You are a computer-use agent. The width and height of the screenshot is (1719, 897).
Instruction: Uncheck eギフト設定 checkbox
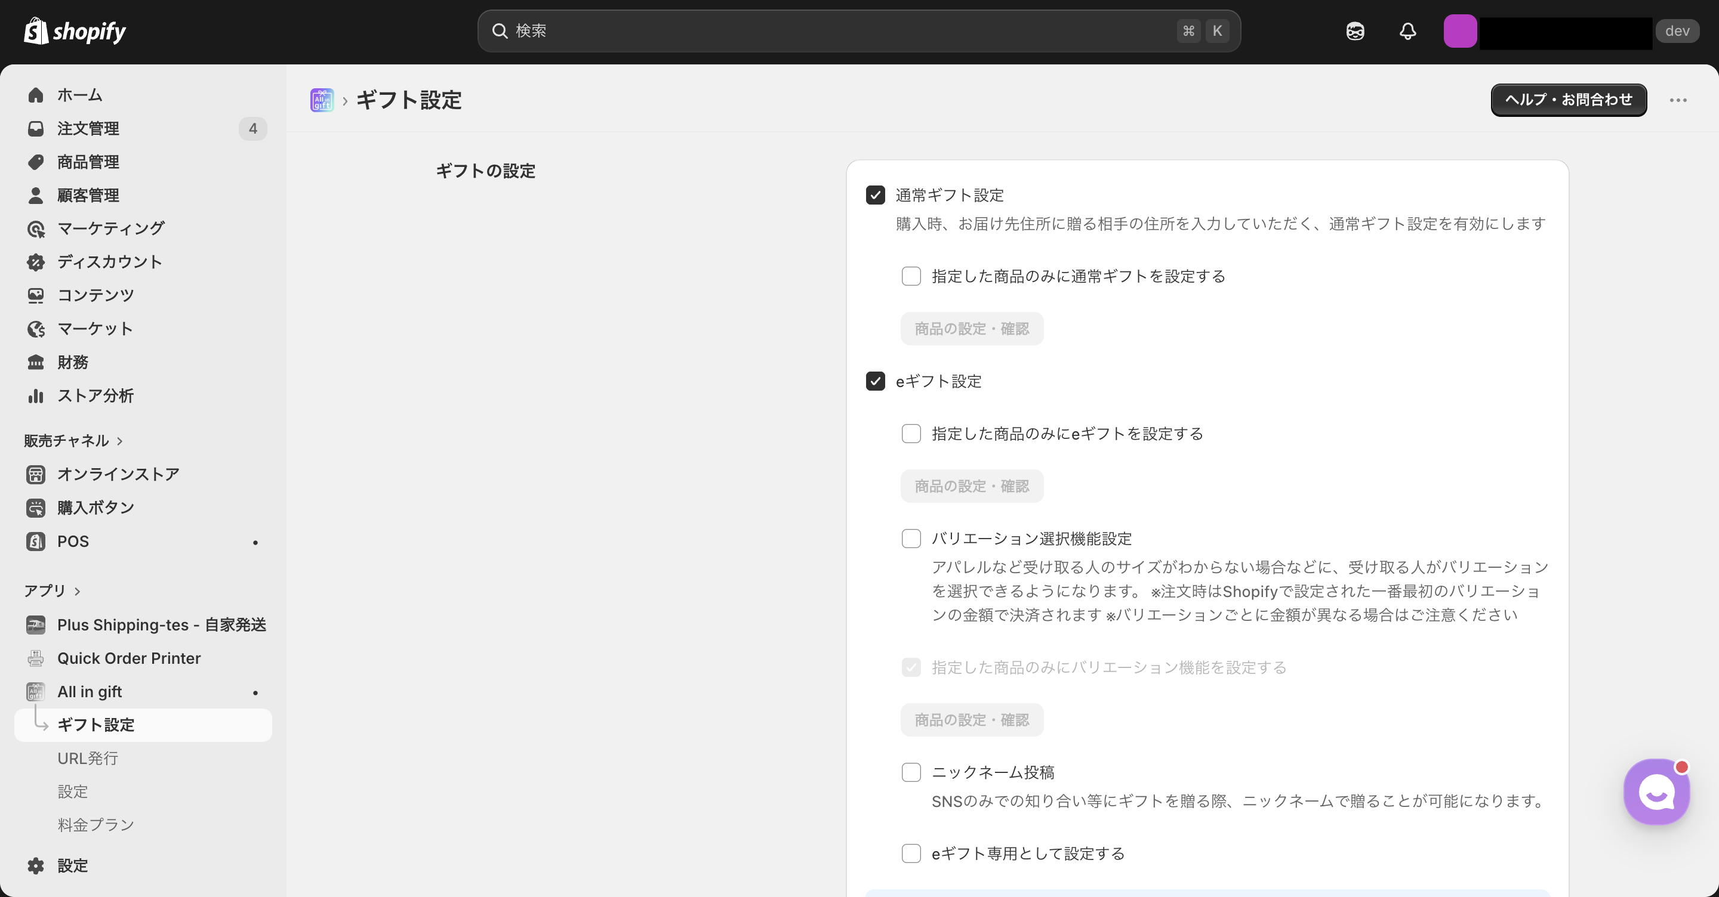point(875,381)
